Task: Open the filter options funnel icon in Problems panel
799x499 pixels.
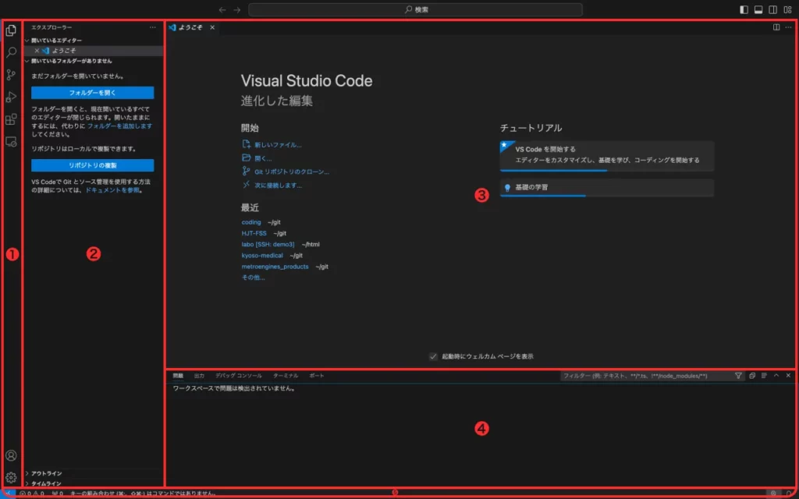Action: coord(738,376)
